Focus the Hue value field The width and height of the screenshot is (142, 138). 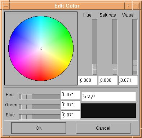point(88,80)
